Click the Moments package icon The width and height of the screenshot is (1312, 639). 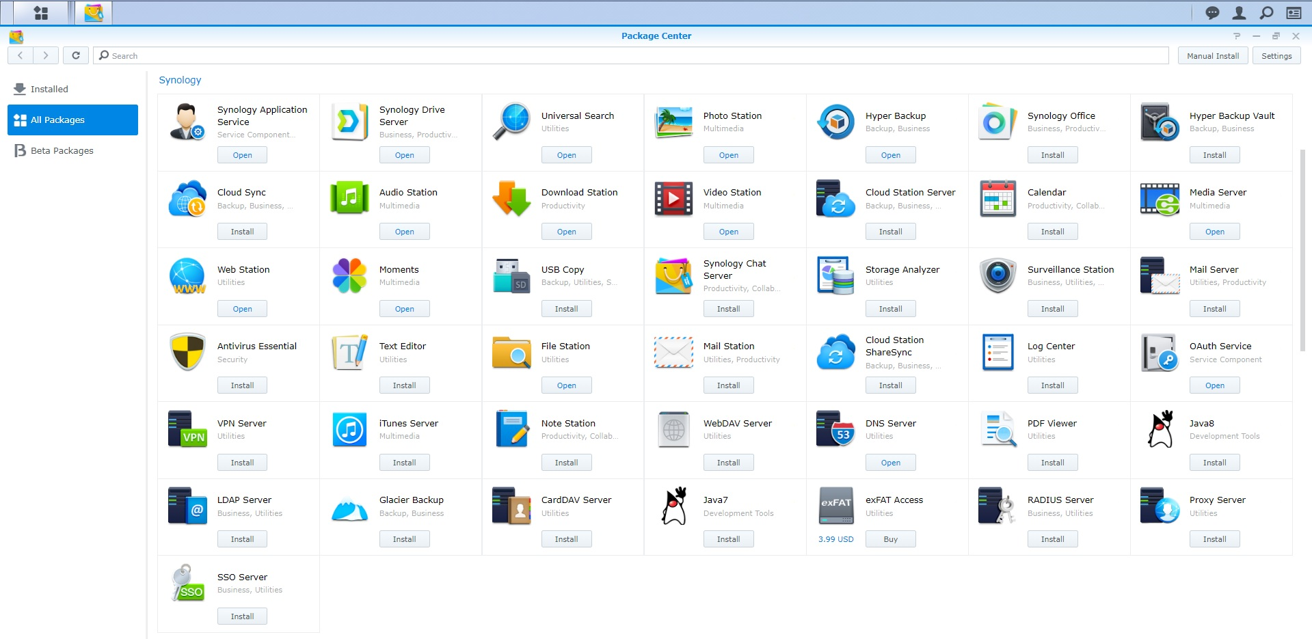point(349,275)
